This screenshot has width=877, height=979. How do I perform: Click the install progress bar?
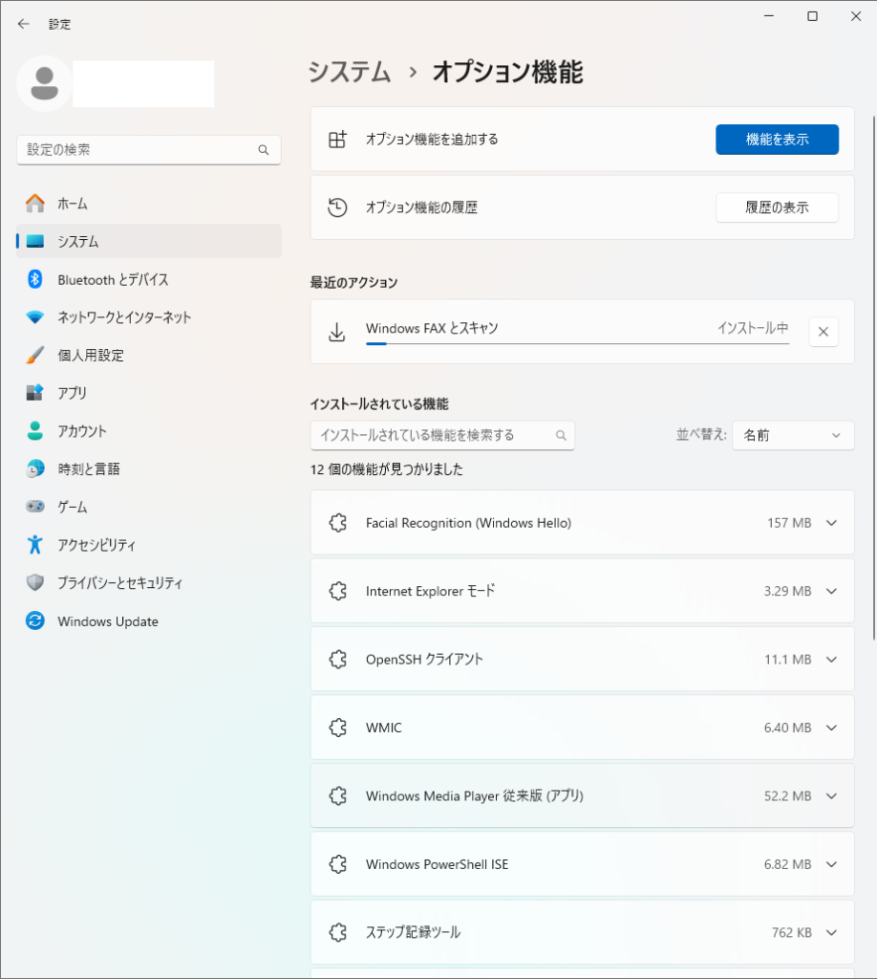coord(578,343)
